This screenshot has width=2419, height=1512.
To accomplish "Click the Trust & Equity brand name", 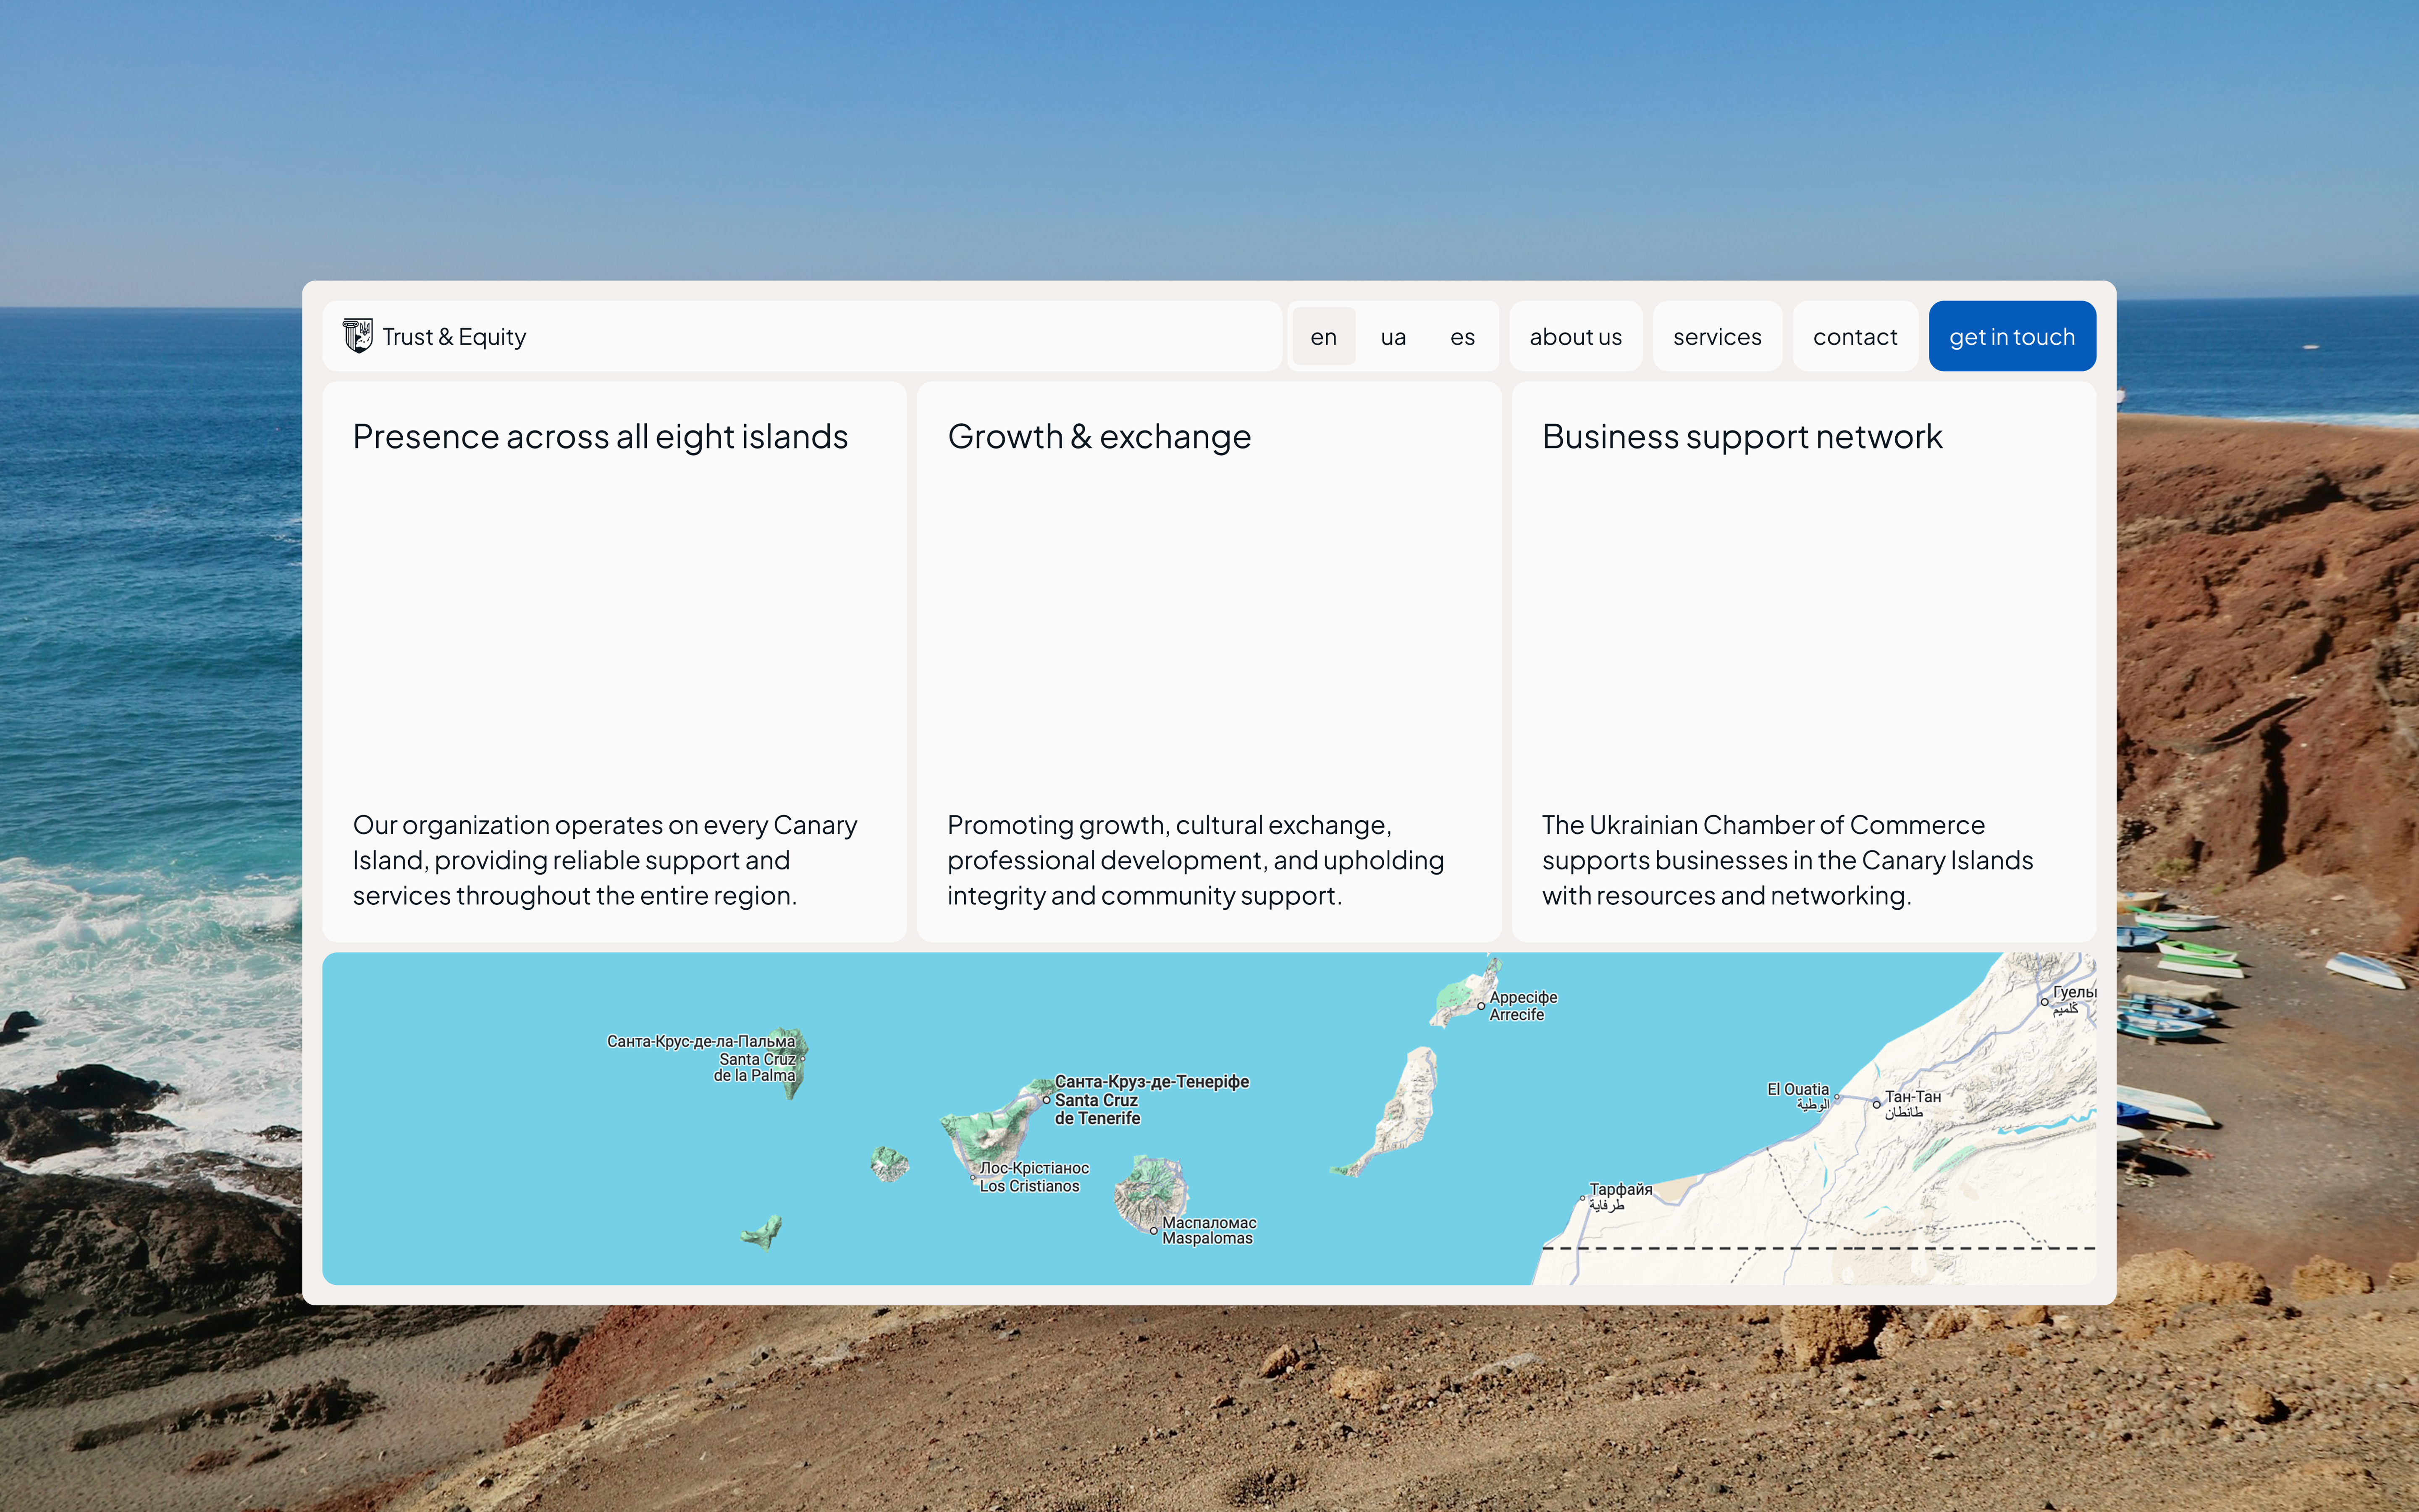I will pos(454,337).
